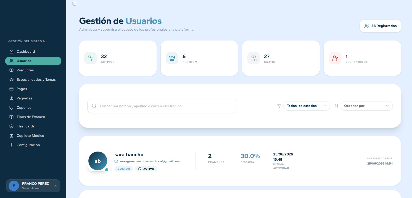
Task: Open Especialidades y Temas
Action: point(33,80)
